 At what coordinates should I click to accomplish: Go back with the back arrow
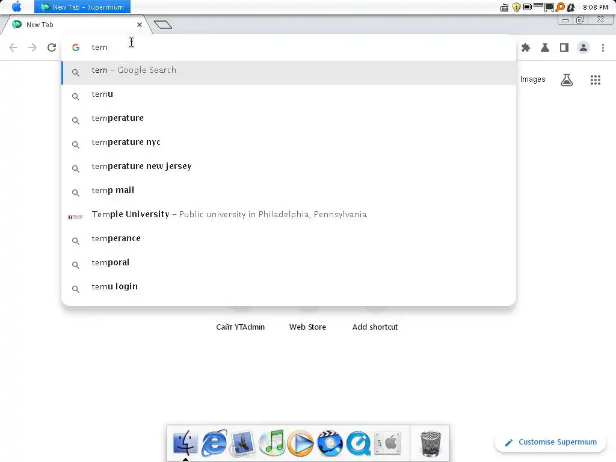[13, 48]
